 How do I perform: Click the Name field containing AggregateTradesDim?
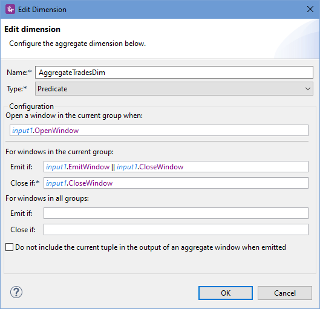coord(174,72)
